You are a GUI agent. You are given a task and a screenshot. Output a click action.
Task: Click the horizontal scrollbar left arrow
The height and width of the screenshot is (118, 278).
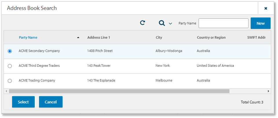pyautogui.click(x=6, y=91)
